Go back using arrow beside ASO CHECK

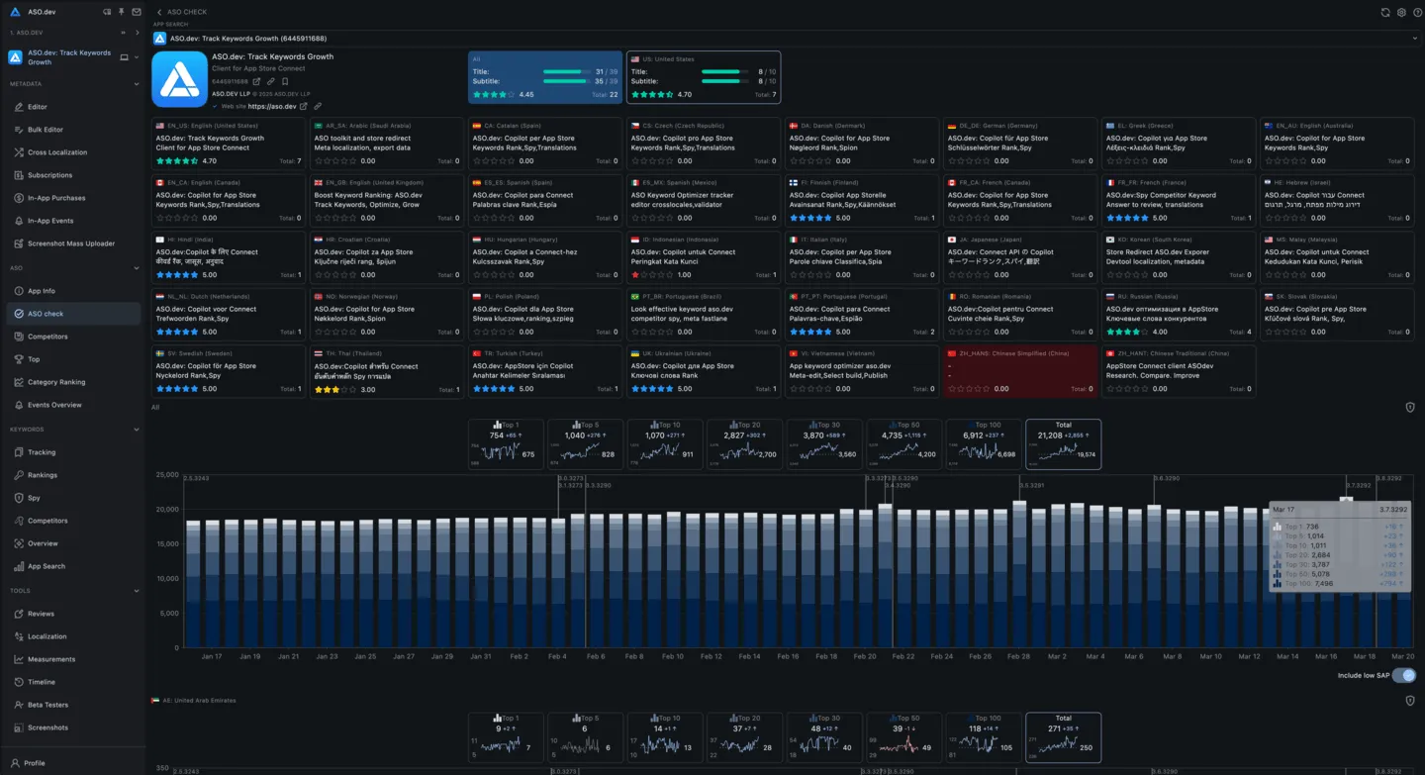click(x=160, y=13)
